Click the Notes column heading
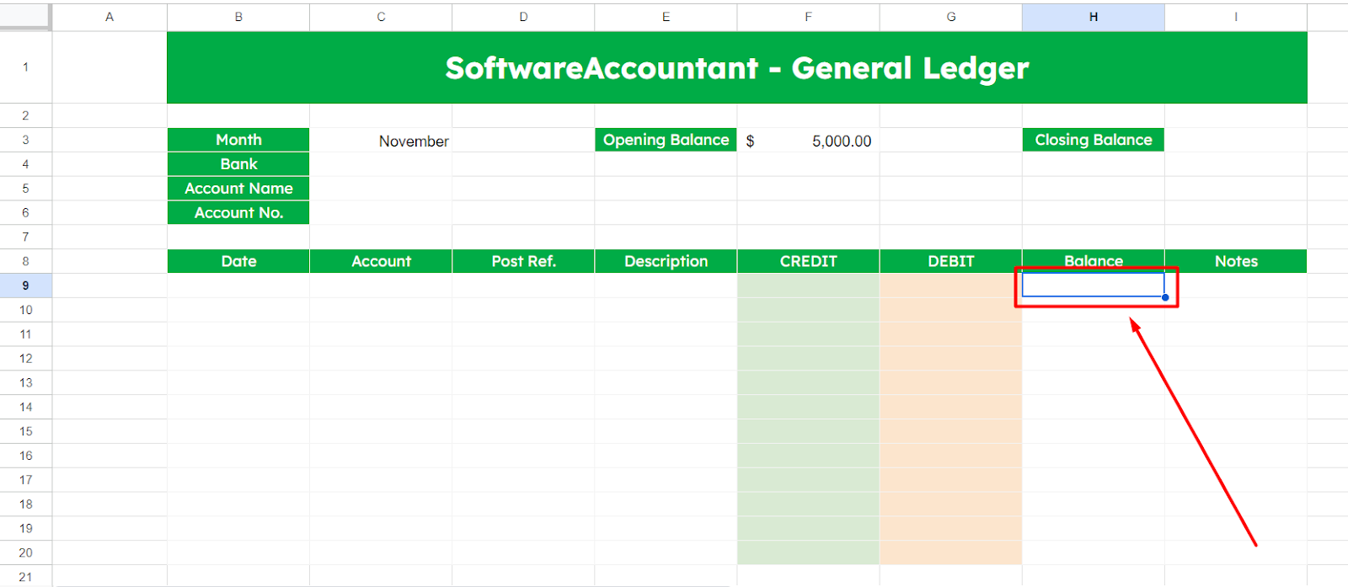The width and height of the screenshot is (1348, 587). 1236,261
